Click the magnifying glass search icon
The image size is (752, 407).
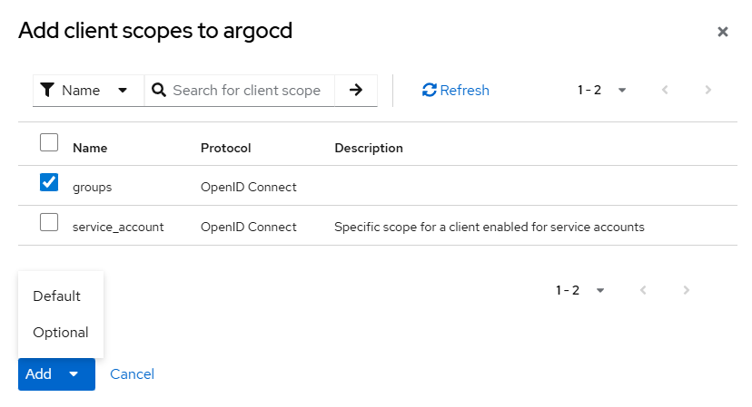coord(159,90)
